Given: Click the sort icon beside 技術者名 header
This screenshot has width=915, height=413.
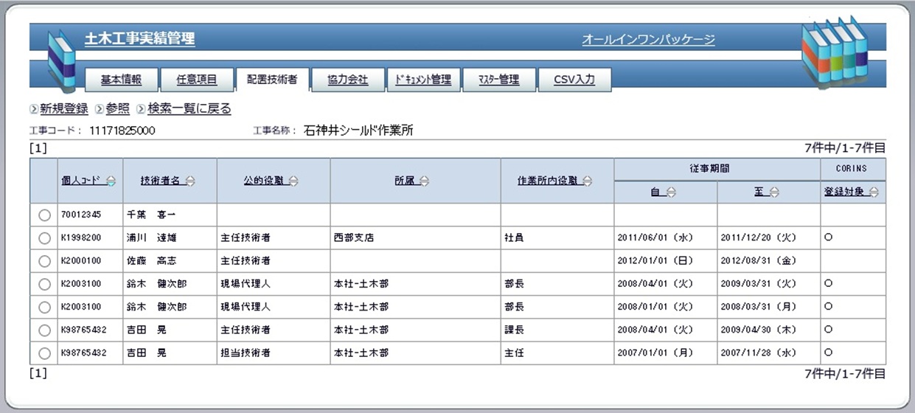Looking at the screenshot, I should pyautogui.click(x=189, y=181).
